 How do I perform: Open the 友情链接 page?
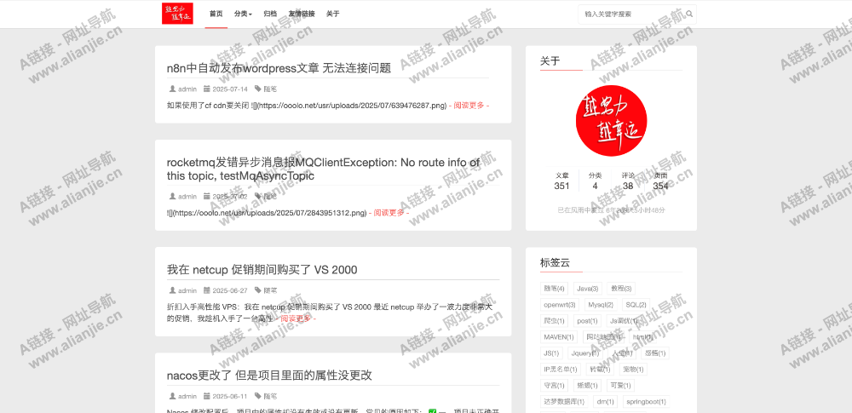pos(302,14)
